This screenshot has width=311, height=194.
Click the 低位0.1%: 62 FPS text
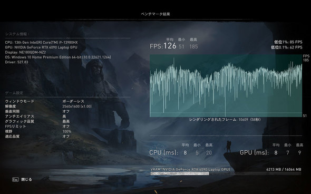click(x=287, y=47)
